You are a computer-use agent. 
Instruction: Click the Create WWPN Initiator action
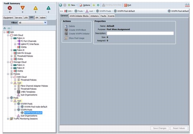77,34
